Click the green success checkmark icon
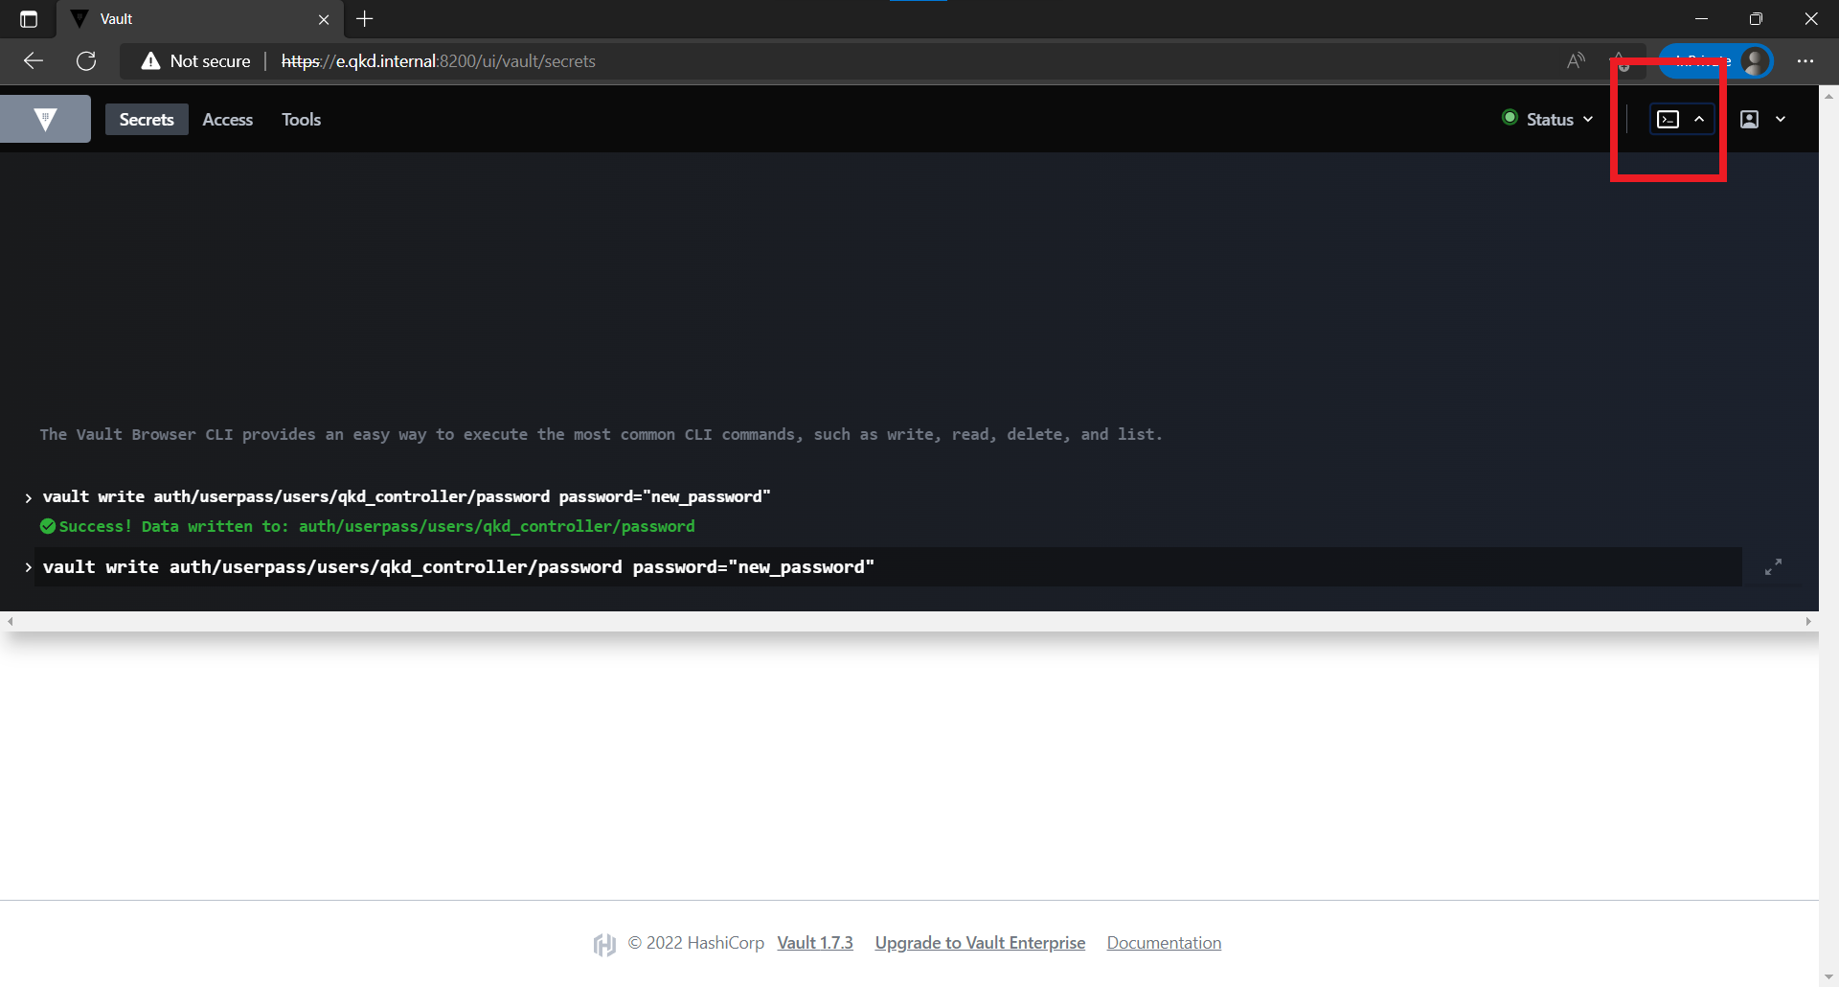1839x987 pixels. [48, 526]
